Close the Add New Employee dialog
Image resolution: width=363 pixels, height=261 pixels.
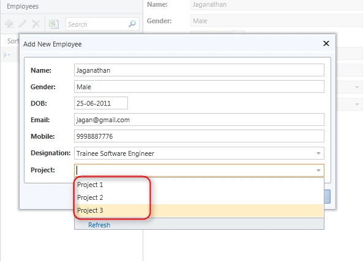(x=326, y=43)
